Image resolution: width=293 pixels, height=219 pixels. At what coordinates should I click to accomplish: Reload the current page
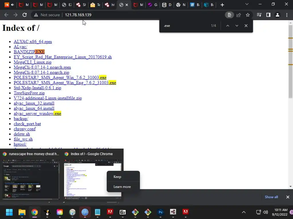(25, 15)
